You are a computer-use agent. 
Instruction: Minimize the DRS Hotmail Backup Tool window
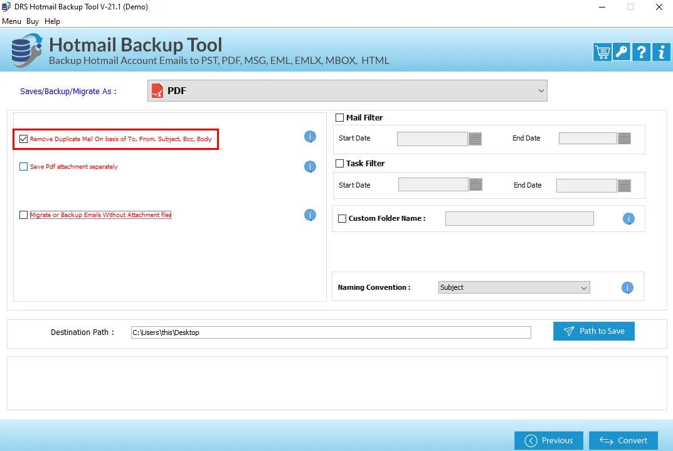pyautogui.click(x=602, y=7)
